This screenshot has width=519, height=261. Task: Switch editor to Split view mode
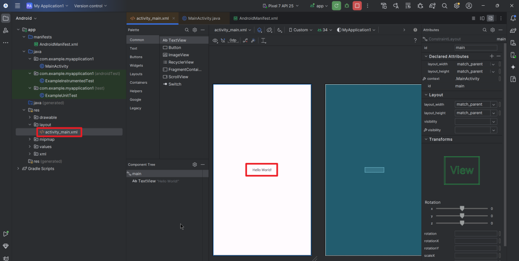click(482, 18)
